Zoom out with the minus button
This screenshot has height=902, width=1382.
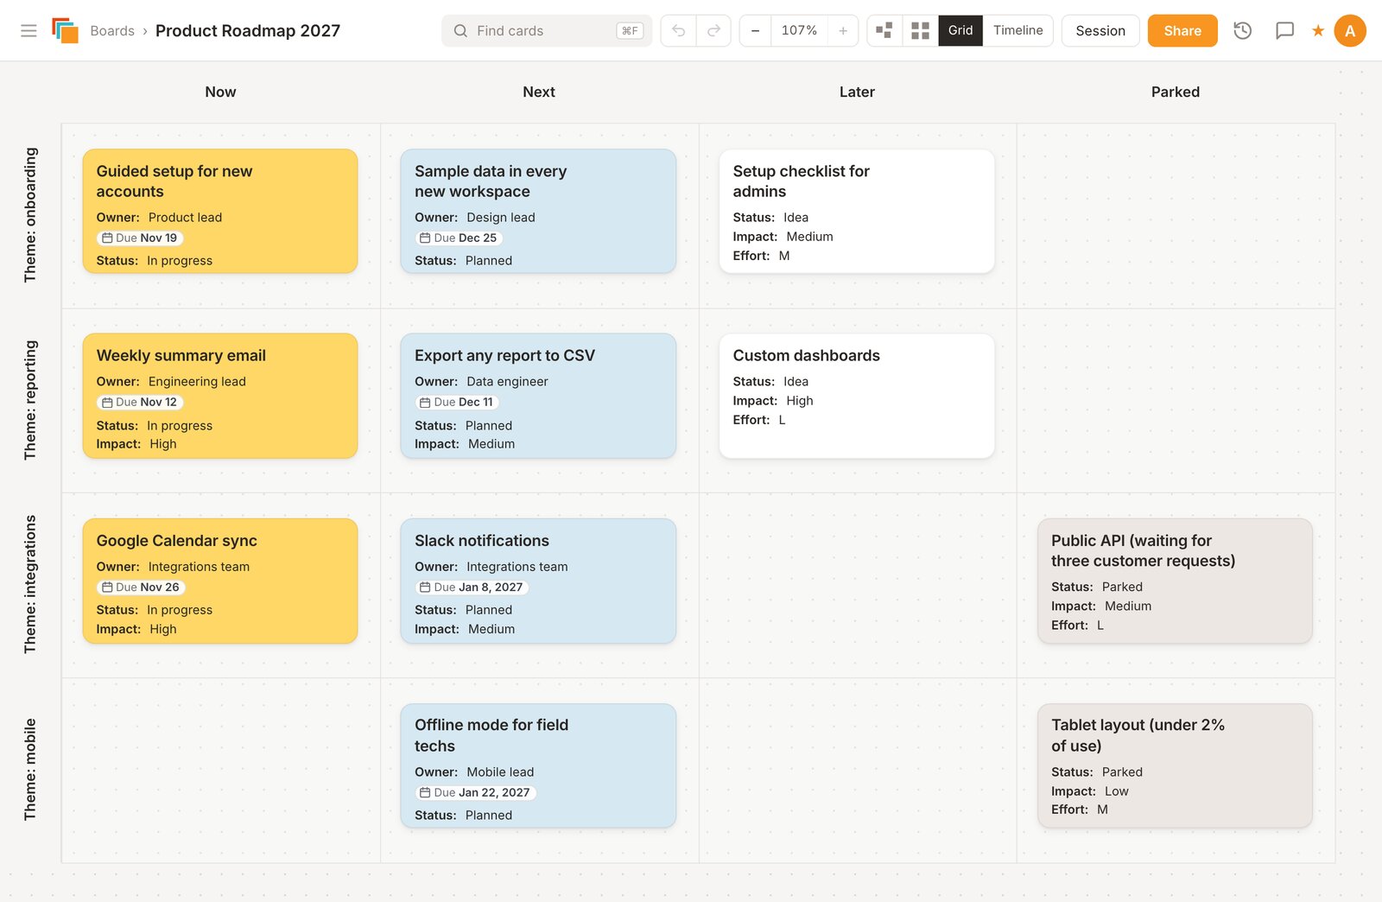[755, 30]
